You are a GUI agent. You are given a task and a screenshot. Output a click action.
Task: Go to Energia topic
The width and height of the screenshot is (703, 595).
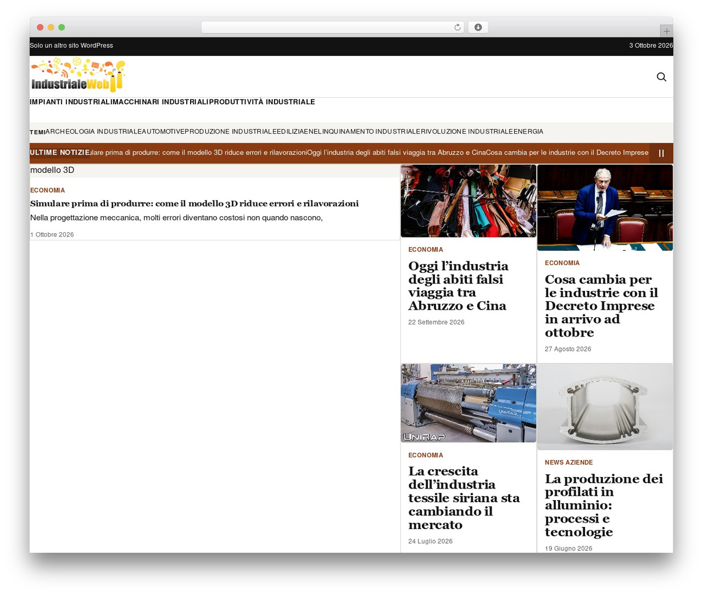click(x=528, y=132)
